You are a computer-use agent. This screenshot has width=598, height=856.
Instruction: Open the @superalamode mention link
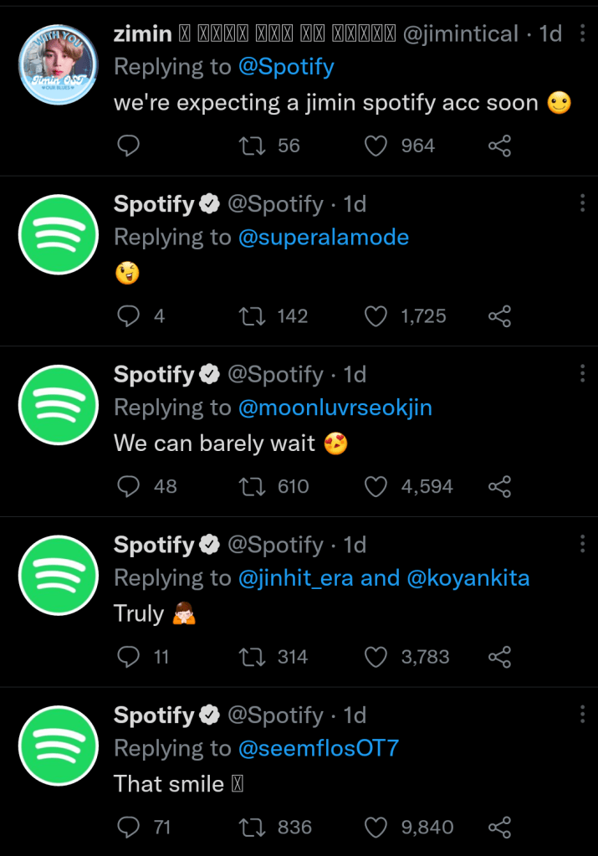click(x=324, y=238)
